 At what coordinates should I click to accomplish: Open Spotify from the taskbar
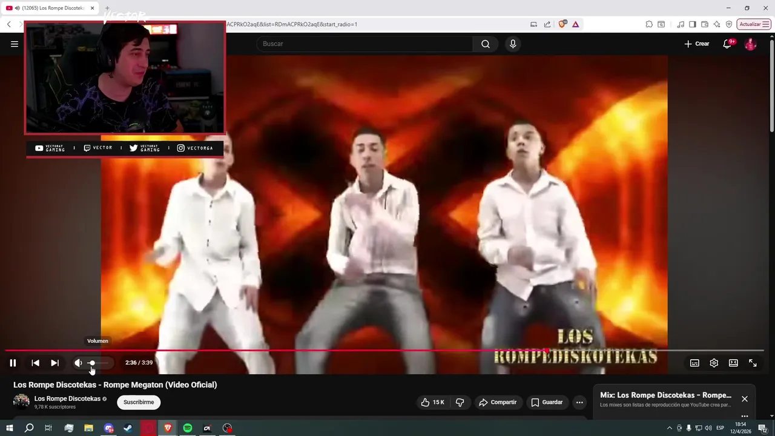click(188, 428)
